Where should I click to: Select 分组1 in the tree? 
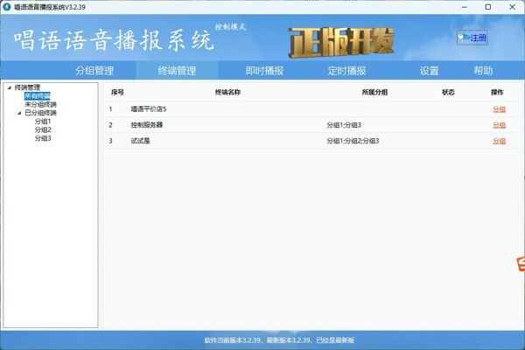point(43,122)
